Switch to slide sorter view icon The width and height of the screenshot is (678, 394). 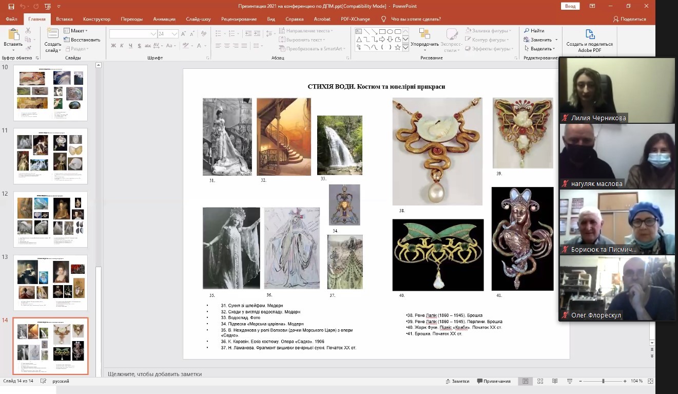(540, 381)
